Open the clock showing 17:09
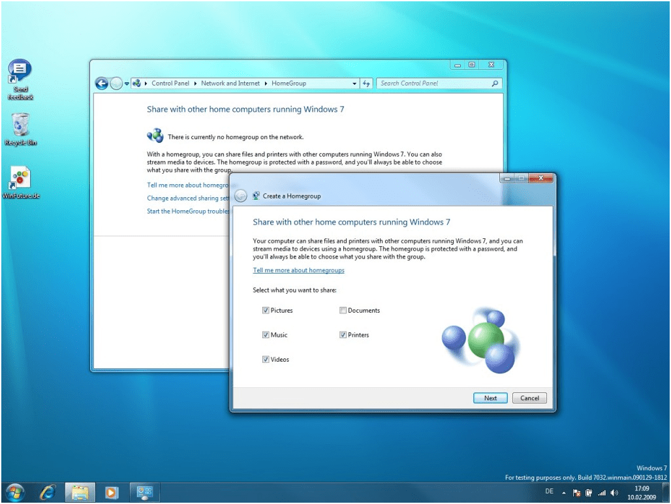This screenshot has width=671, height=504. [x=642, y=493]
